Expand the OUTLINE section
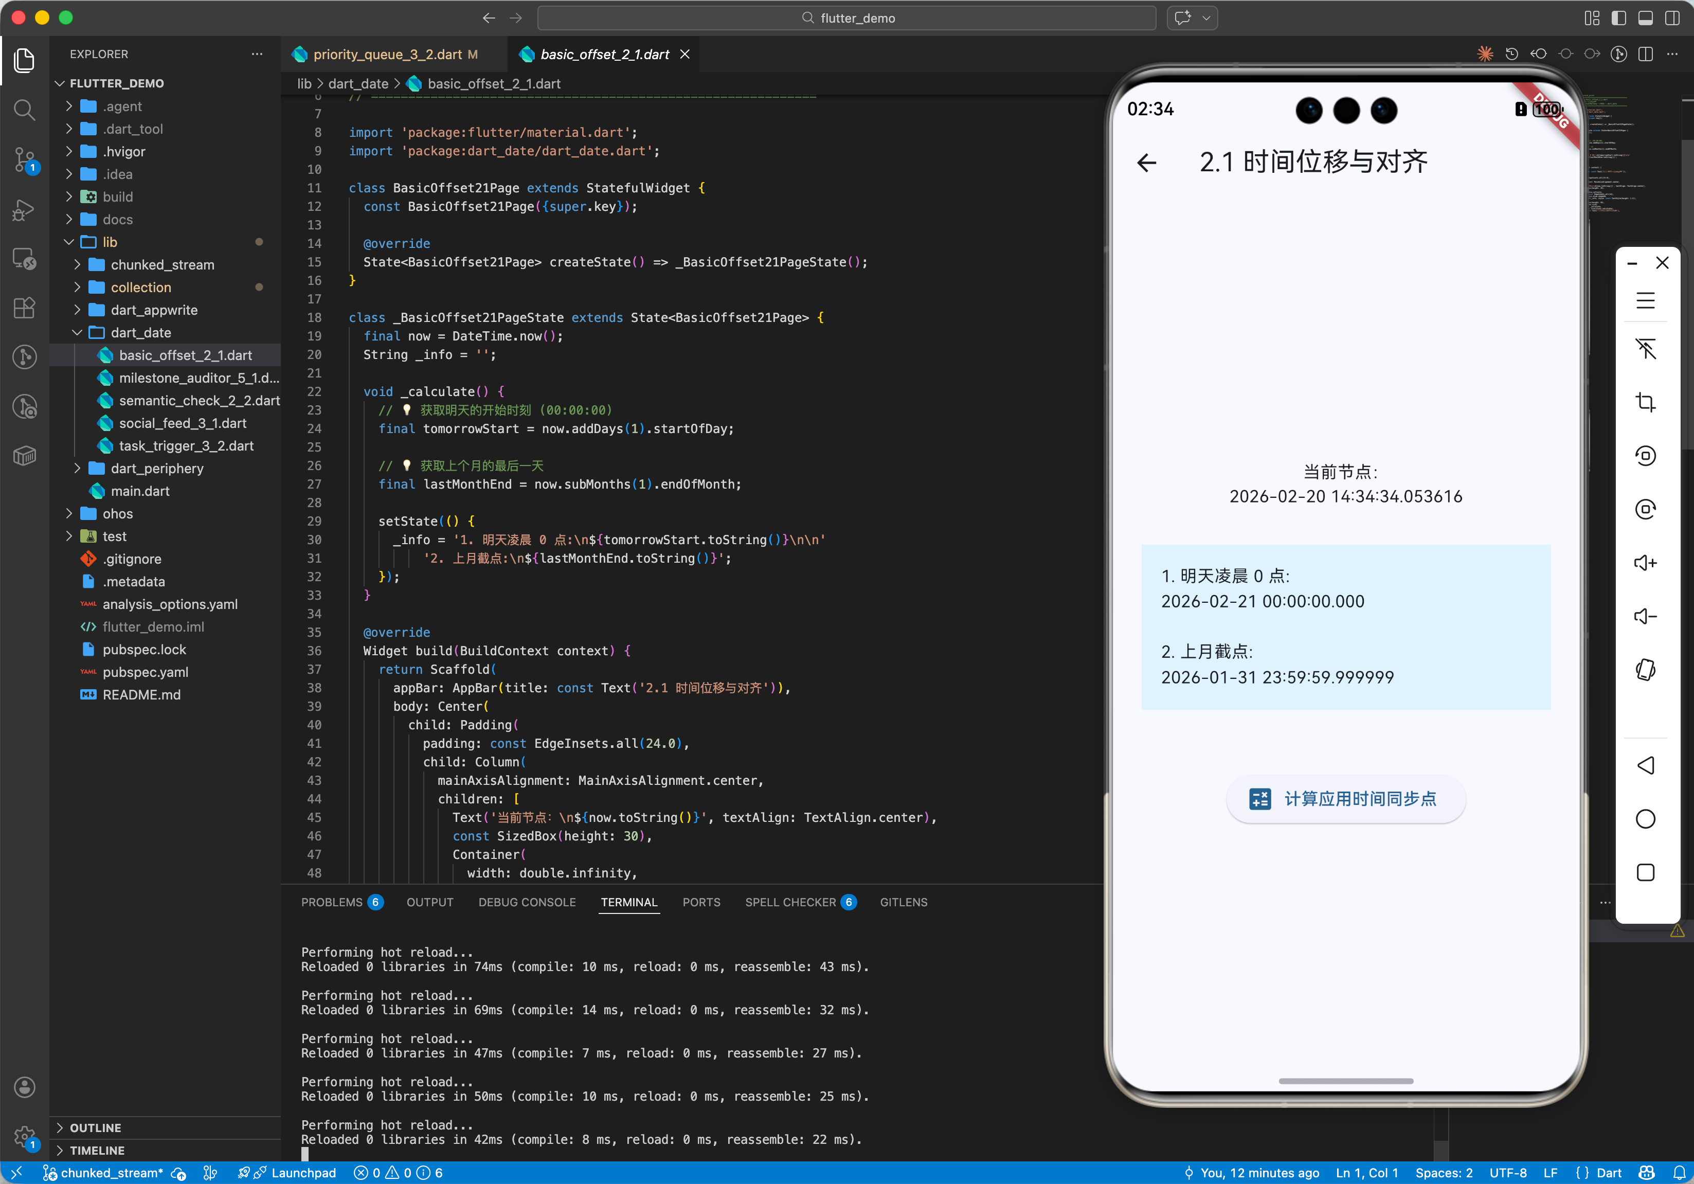The height and width of the screenshot is (1184, 1694). pyautogui.click(x=95, y=1128)
